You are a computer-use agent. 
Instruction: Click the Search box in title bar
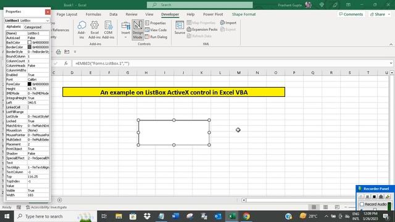click(199, 5)
